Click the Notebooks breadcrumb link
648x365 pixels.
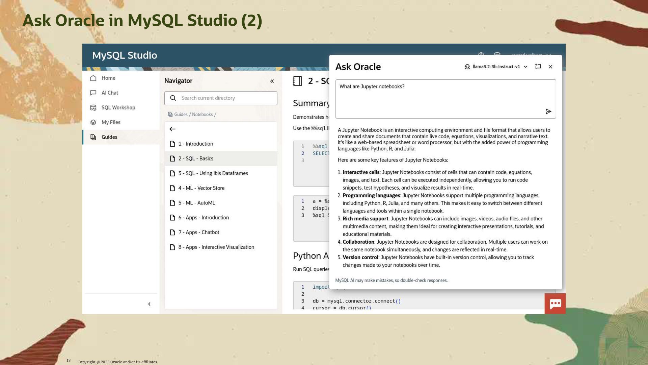(x=202, y=115)
